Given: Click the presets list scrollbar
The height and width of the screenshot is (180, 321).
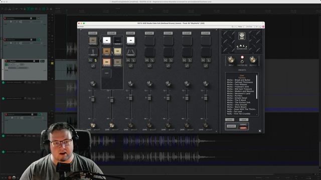Looking at the screenshot, I should (257, 87).
